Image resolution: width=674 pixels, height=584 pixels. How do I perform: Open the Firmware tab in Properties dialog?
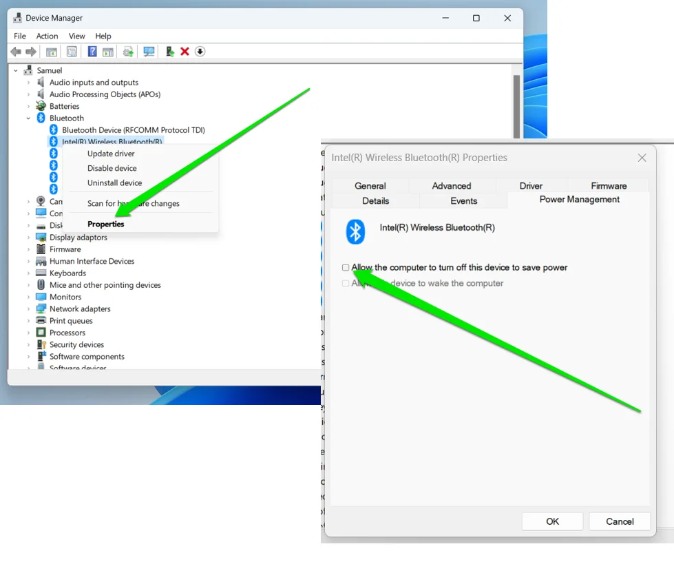609,186
